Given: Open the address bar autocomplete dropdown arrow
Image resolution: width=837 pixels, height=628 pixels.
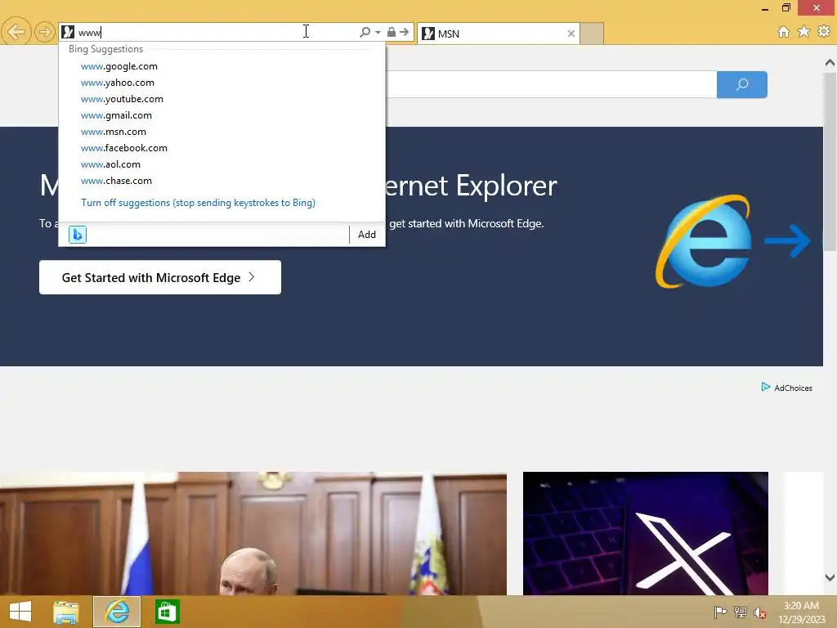Looking at the screenshot, I should [378, 33].
